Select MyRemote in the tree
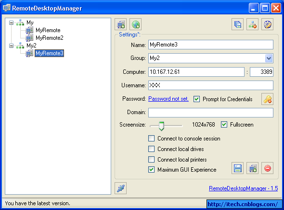The image size is (284, 210). click(x=48, y=30)
